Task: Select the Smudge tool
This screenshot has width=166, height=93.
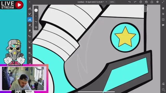Action: 30,31
